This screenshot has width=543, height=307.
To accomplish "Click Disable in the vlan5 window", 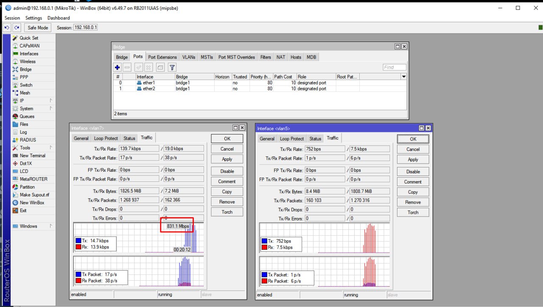I will coord(413,172).
